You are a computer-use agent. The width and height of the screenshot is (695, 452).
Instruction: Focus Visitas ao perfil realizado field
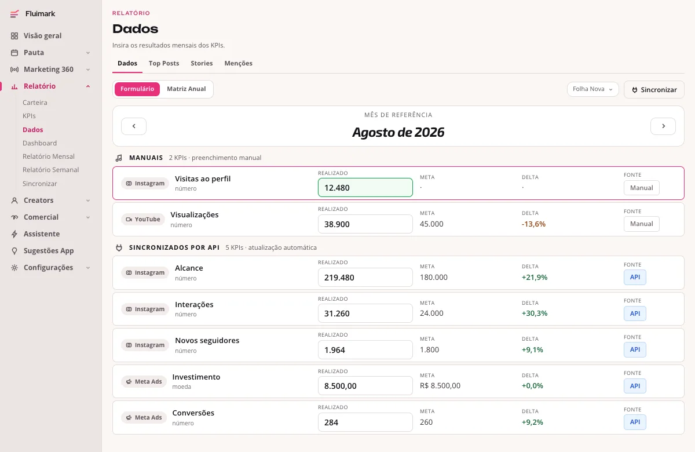(365, 188)
